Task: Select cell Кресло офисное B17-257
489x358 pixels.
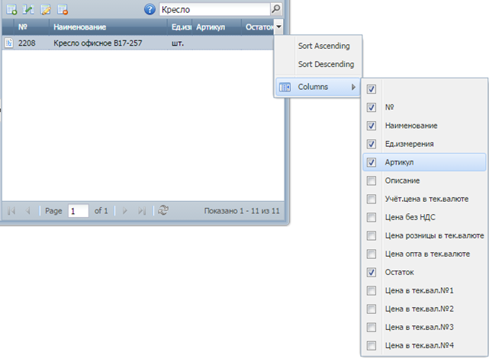Action: [x=108, y=43]
